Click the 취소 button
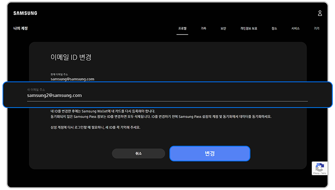This screenshot has width=335, height=190. click(139, 153)
